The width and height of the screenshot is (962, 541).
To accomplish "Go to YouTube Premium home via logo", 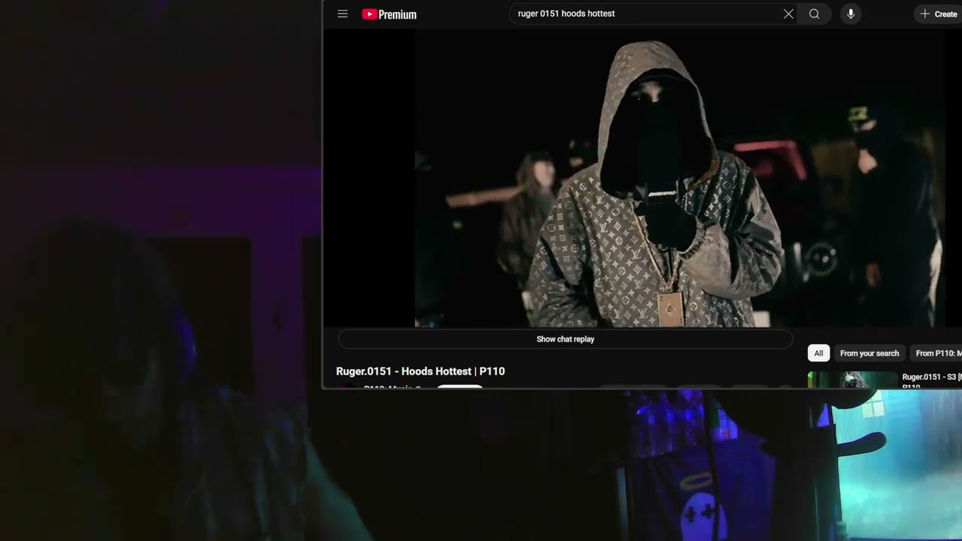I will [389, 14].
